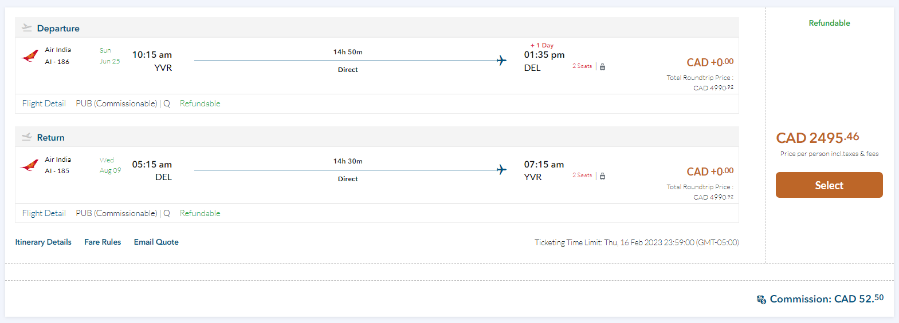Click Air India logo on return flight

pyautogui.click(x=30, y=165)
